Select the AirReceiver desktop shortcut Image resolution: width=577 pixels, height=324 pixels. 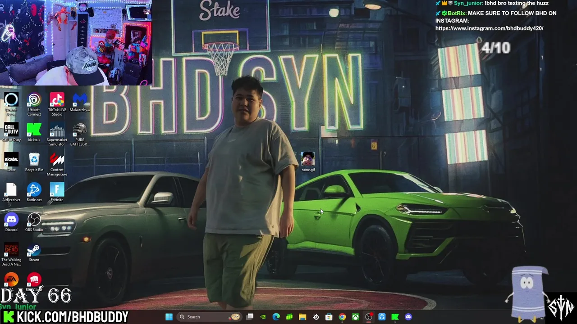coord(11,192)
